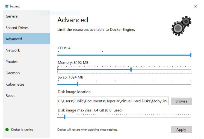
Task: Click the 'Docker will restart' notice text
Action: 87,129
